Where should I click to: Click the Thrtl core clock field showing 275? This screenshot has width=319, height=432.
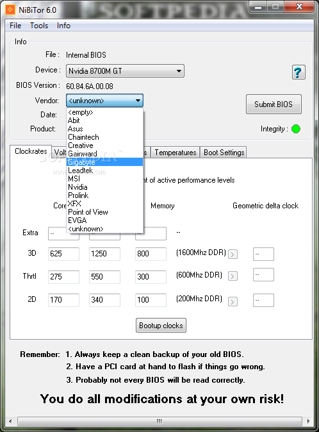pos(63,277)
